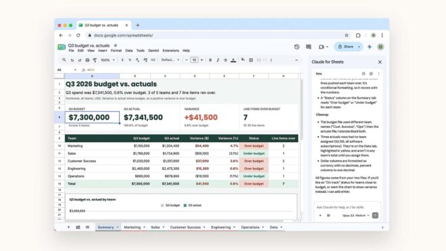Open a new browser tab

click(x=138, y=25)
